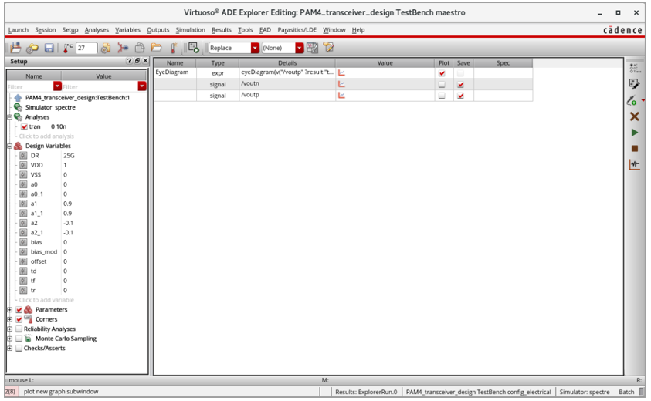This screenshot has height=401, width=651.
Task: Click the brown X delete icon on right
Action: [x=634, y=116]
